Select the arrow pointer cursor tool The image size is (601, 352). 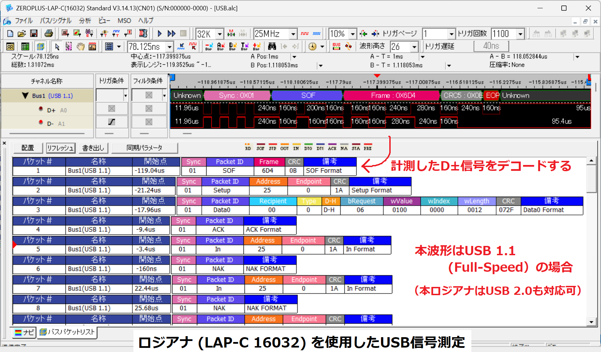click(x=57, y=46)
